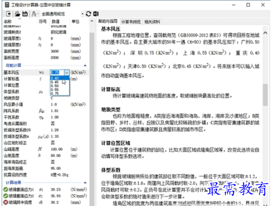Image resolution: width=273 pixels, height=206 pixels.
Task: Click the collapse chevron above parameter scrollbar
Action: [92, 21]
